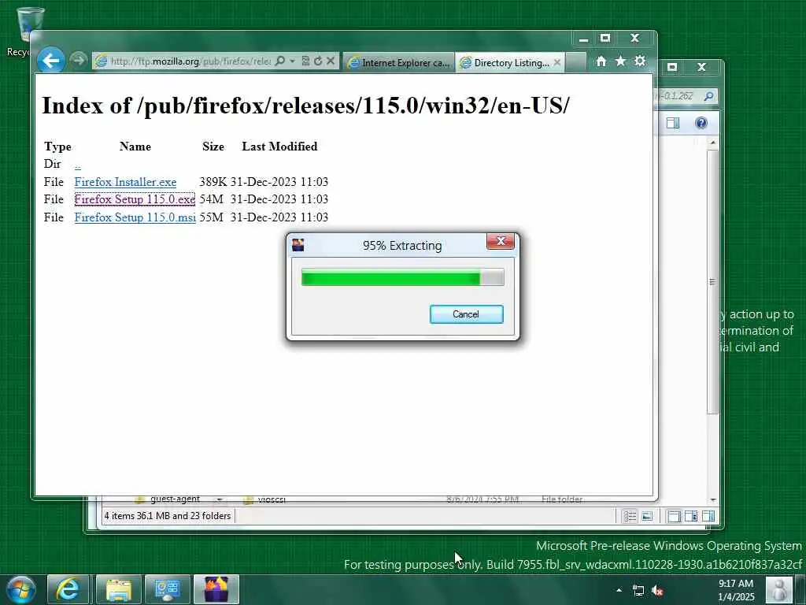
Task: Maximize the Explorer window behind
Action: pos(672,67)
